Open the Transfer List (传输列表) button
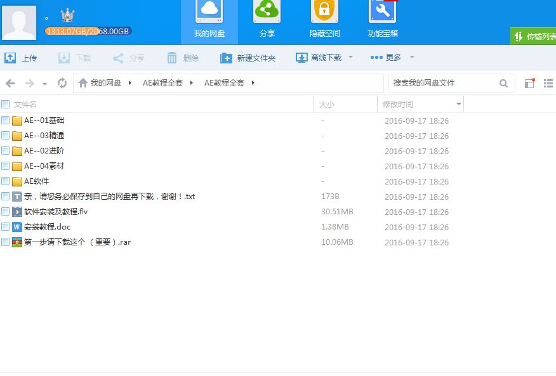The image size is (556, 376). [534, 37]
